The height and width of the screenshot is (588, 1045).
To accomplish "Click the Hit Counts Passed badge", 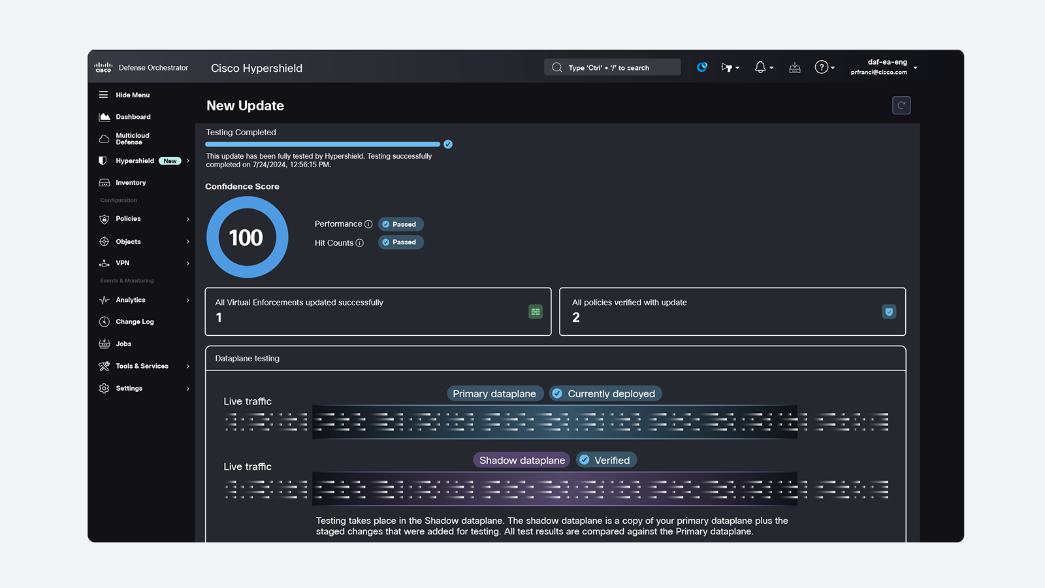I will pyautogui.click(x=401, y=242).
